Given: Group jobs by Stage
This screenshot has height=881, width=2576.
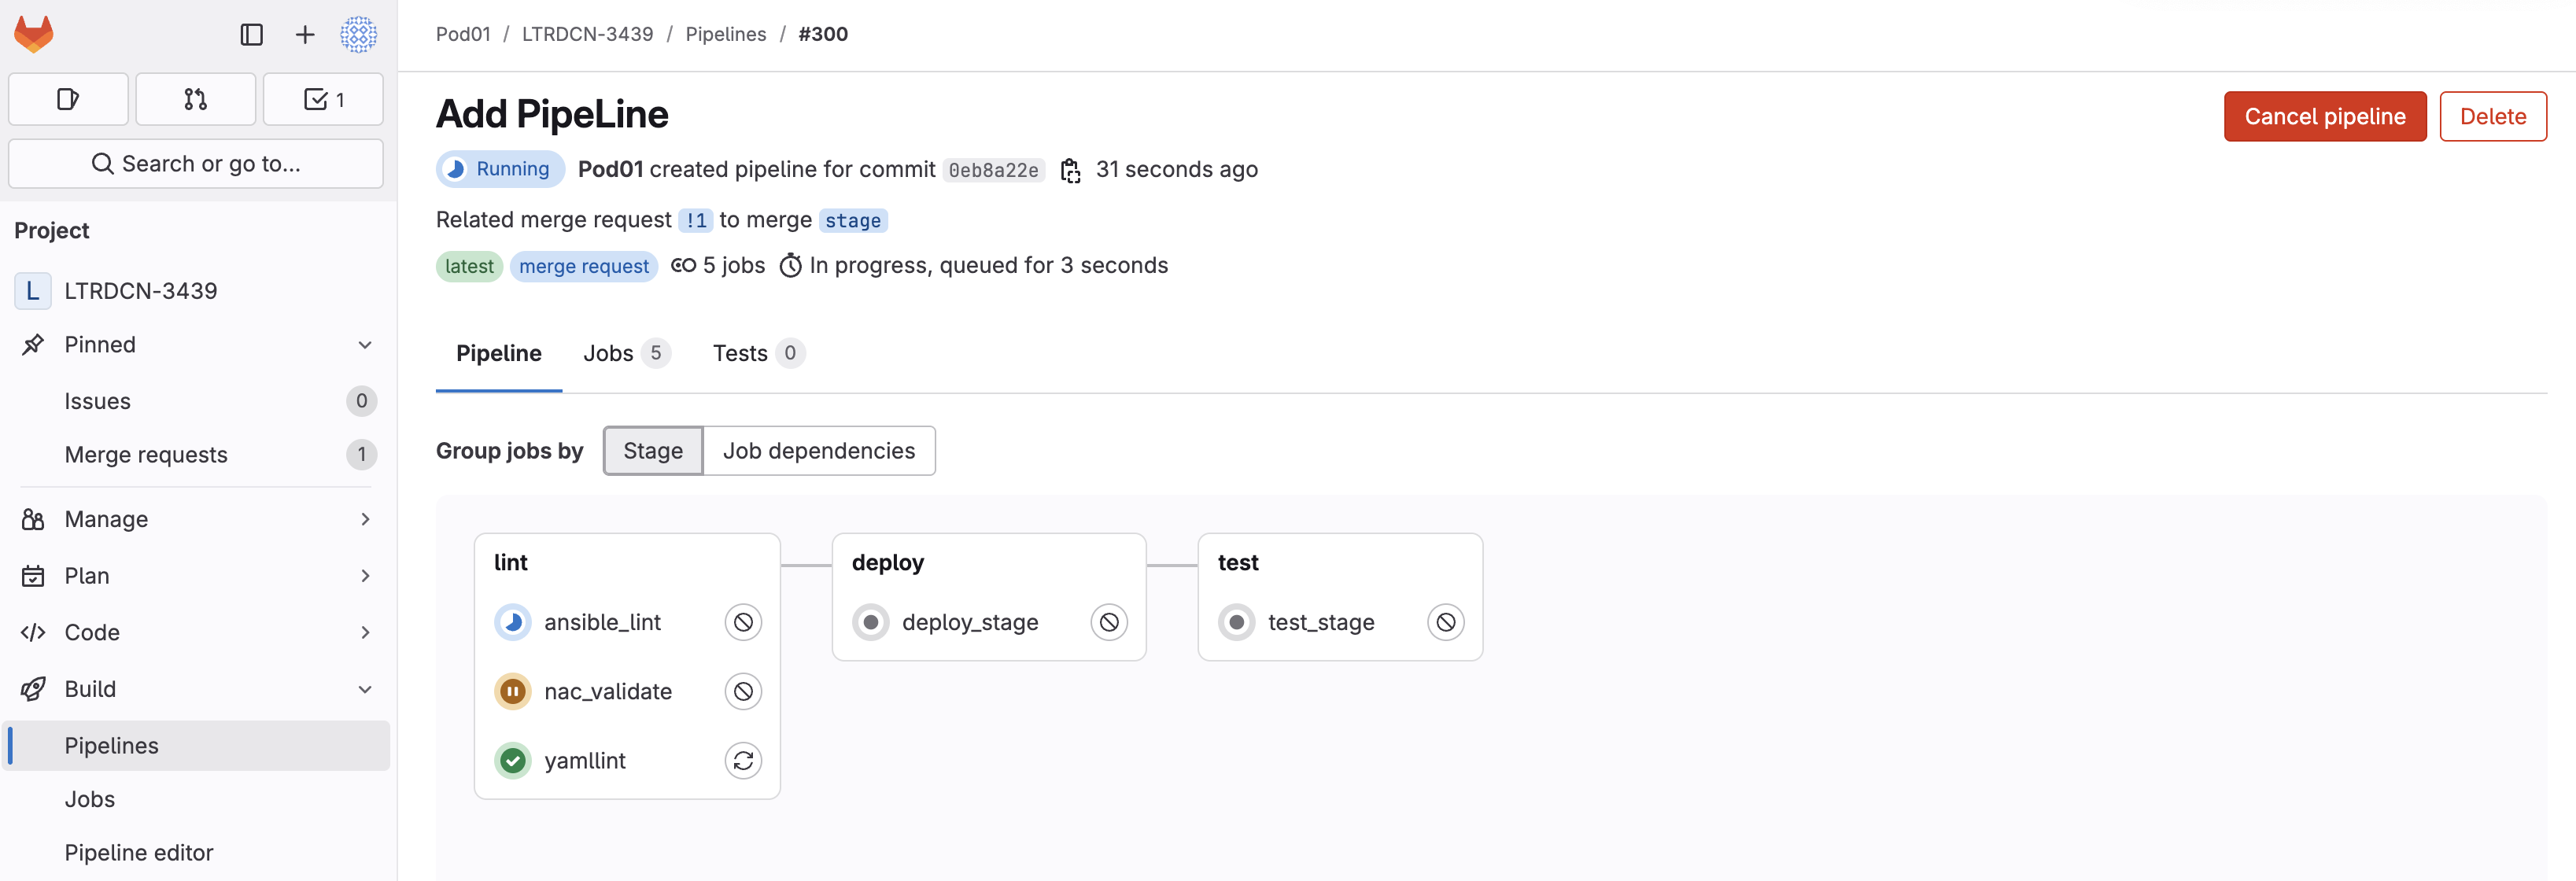Looking at the screenshot, I should click(653, 451).
